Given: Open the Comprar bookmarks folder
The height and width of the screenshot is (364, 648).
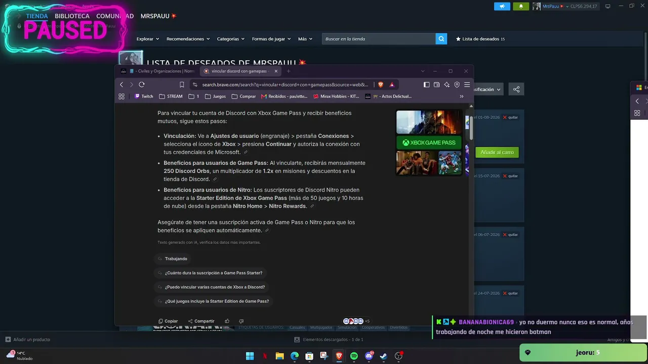Looking at the screenshot, I should [244, 96].
